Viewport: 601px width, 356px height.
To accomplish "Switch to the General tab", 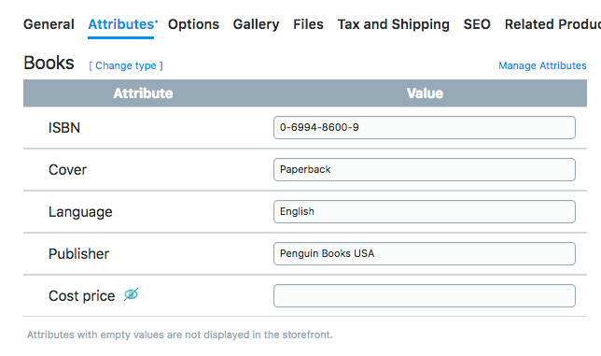I will click(x=49, y=24).
